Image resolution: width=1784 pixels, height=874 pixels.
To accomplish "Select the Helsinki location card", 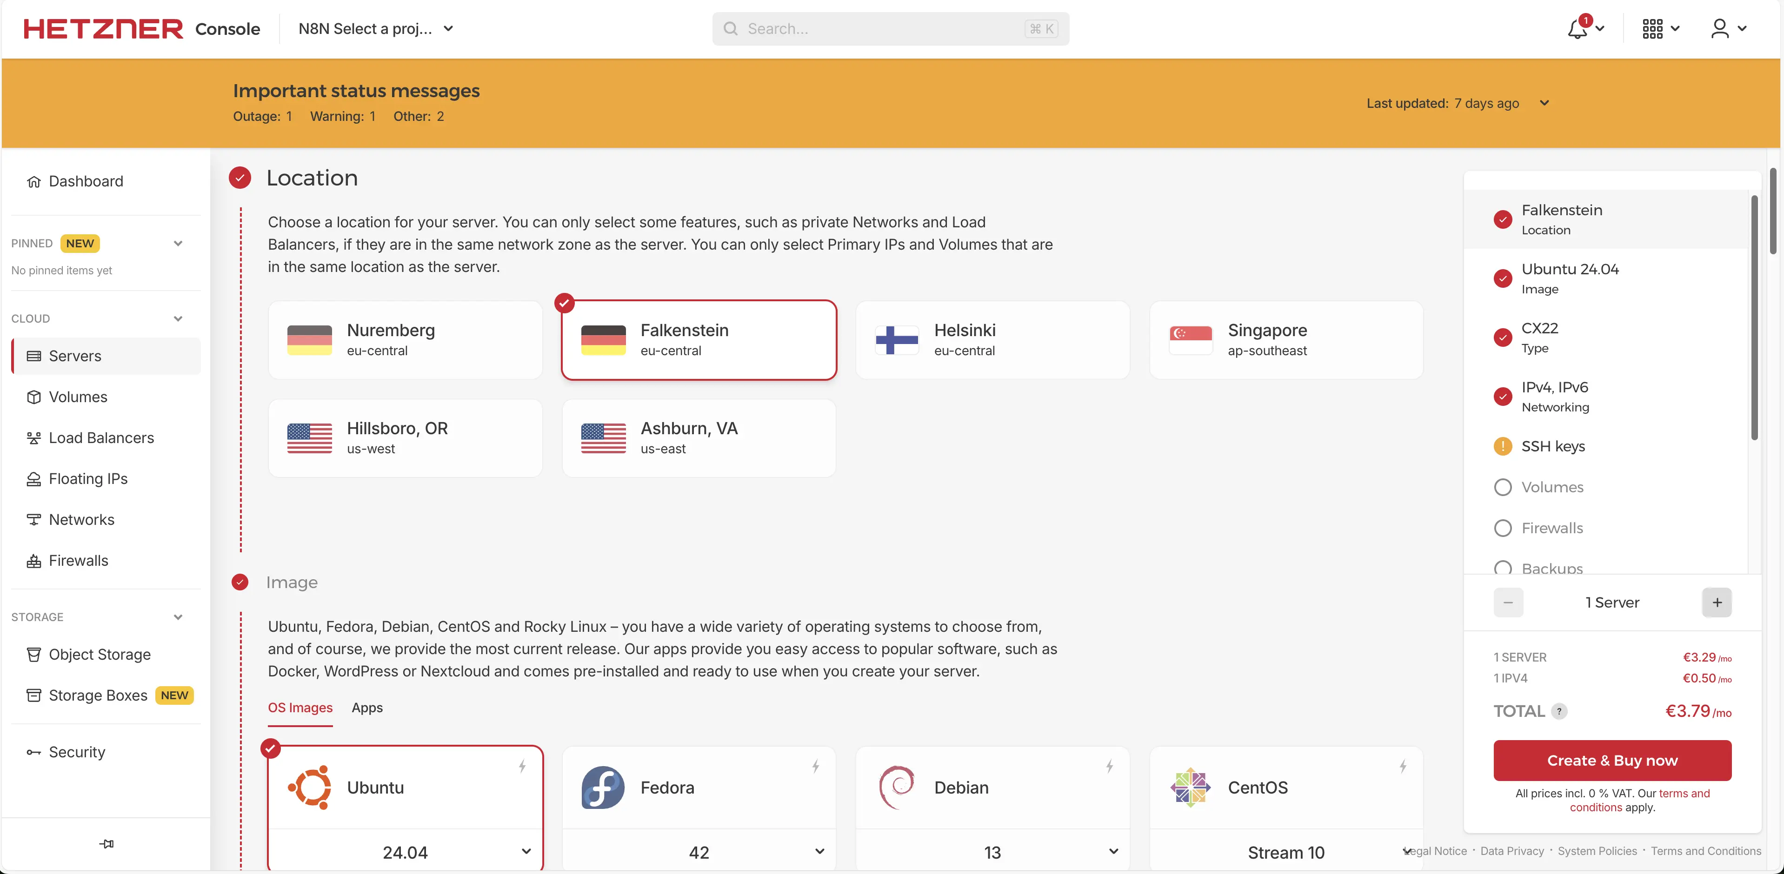I will tap(992, 339).
